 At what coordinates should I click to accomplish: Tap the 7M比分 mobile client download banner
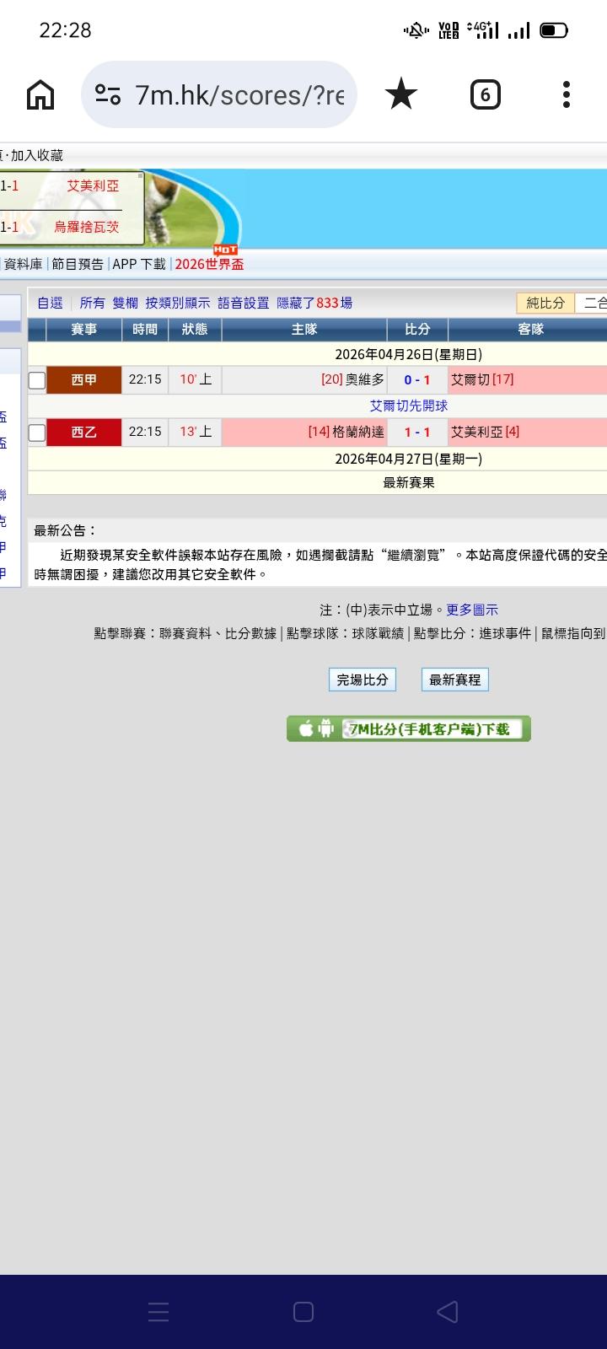click(409, 728)
